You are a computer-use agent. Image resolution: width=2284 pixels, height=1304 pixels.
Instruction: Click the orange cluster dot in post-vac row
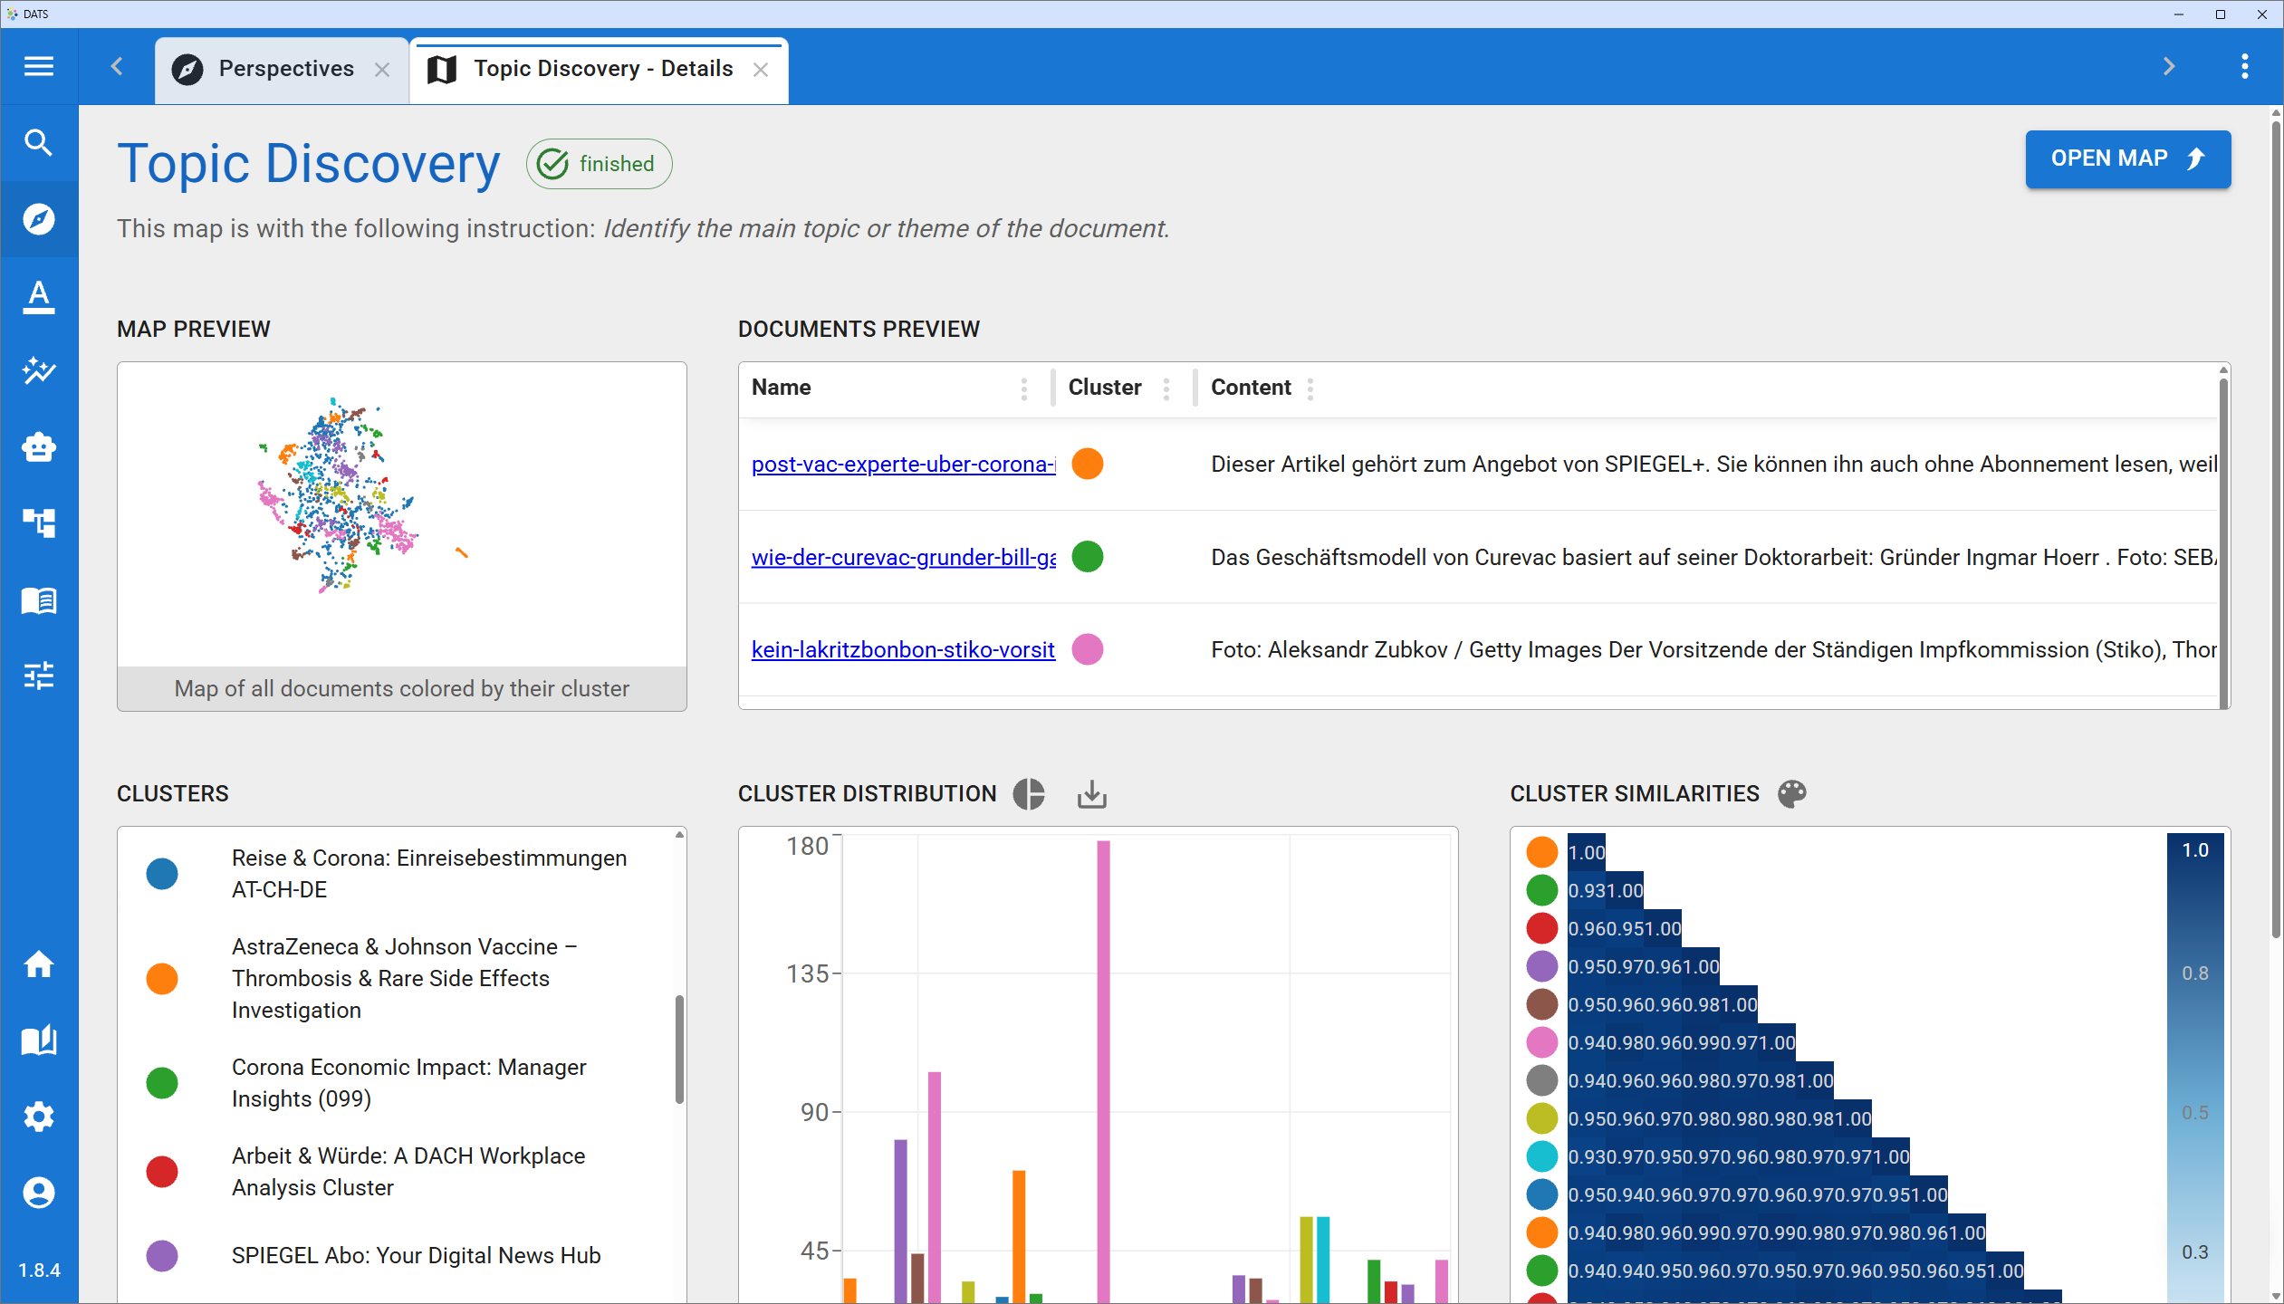[1088, 465]
